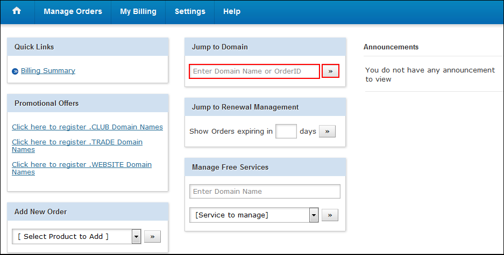Image resolution: width=504 pixels, height=255 pixels.
Task: Open the Service to manage dropdown
Action: coord(254,215)
